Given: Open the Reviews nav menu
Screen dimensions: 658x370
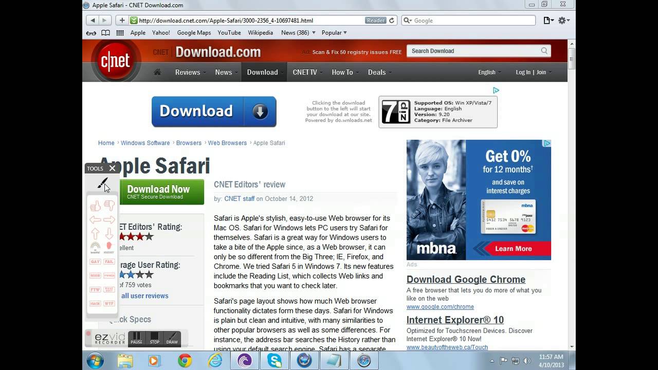Looking at the screenshot, I should (190, 72).
